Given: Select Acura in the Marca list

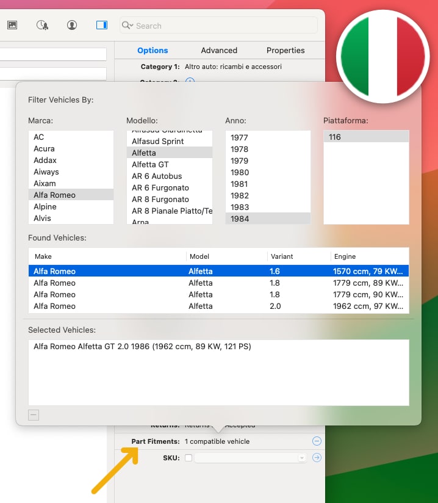Looking at the screenshot, I should [71, 148].
